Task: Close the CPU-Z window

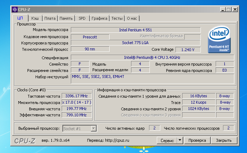Action: click(x=235, y=10)
